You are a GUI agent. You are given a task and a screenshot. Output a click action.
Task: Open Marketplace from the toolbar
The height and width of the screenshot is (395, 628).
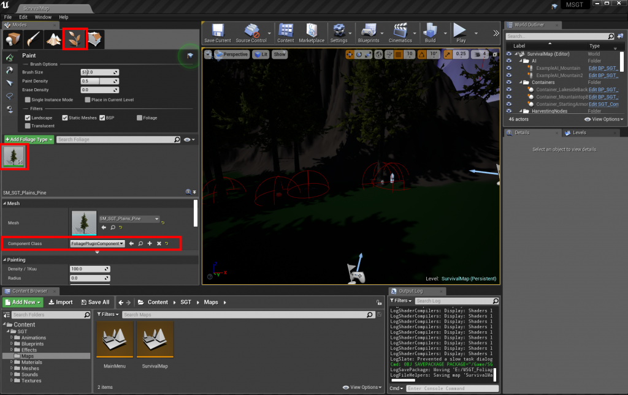312,33
